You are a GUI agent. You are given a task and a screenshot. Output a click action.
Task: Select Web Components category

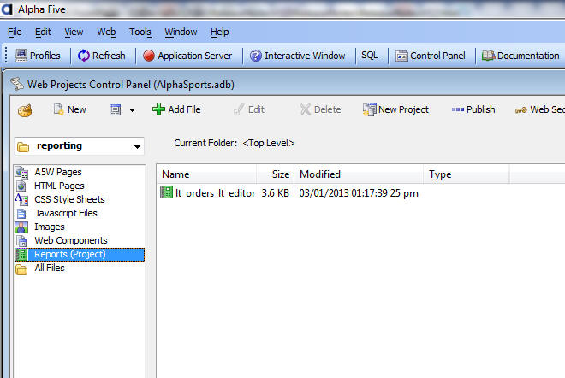click(71, 240)
